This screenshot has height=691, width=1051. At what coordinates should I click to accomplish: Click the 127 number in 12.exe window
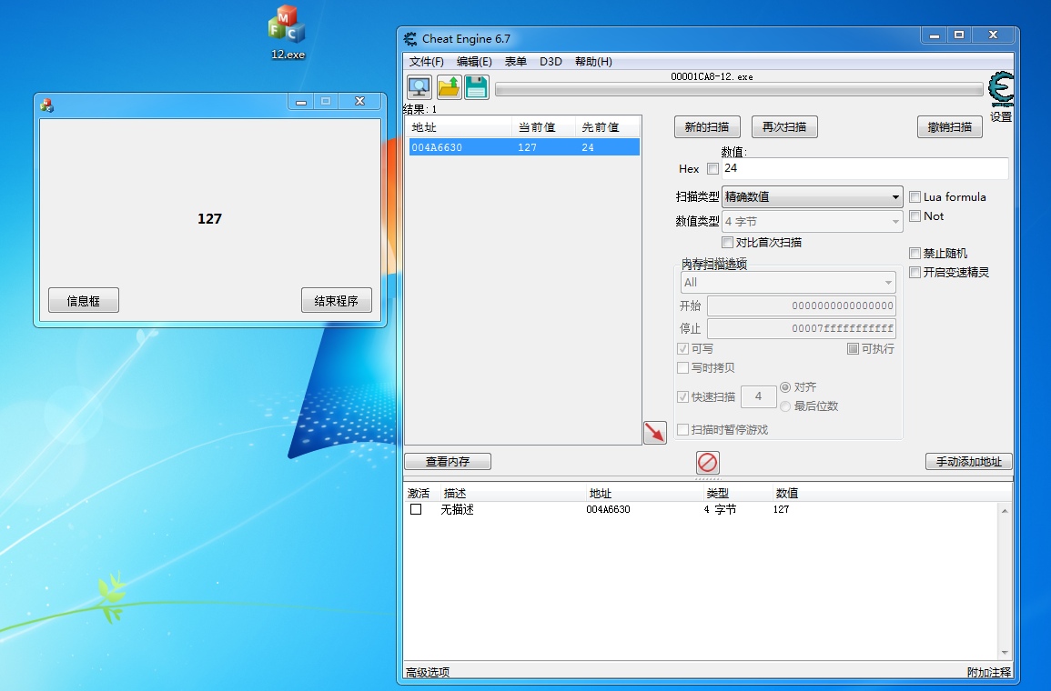tap(210, 219)
